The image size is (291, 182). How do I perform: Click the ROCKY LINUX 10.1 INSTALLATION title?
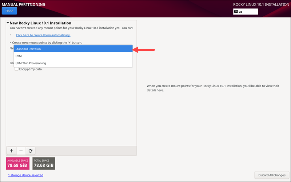pos(261,5)
